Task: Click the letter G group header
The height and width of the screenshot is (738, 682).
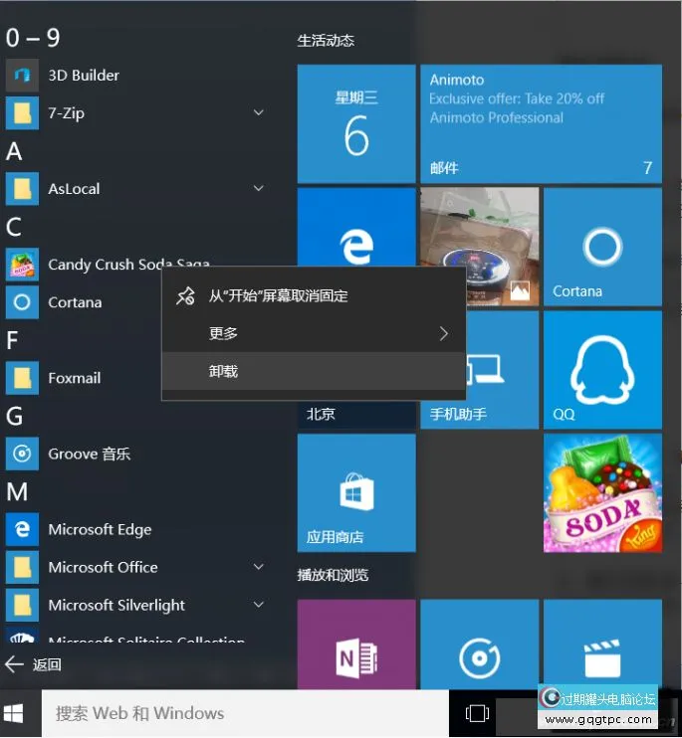Action: [15, 416]
